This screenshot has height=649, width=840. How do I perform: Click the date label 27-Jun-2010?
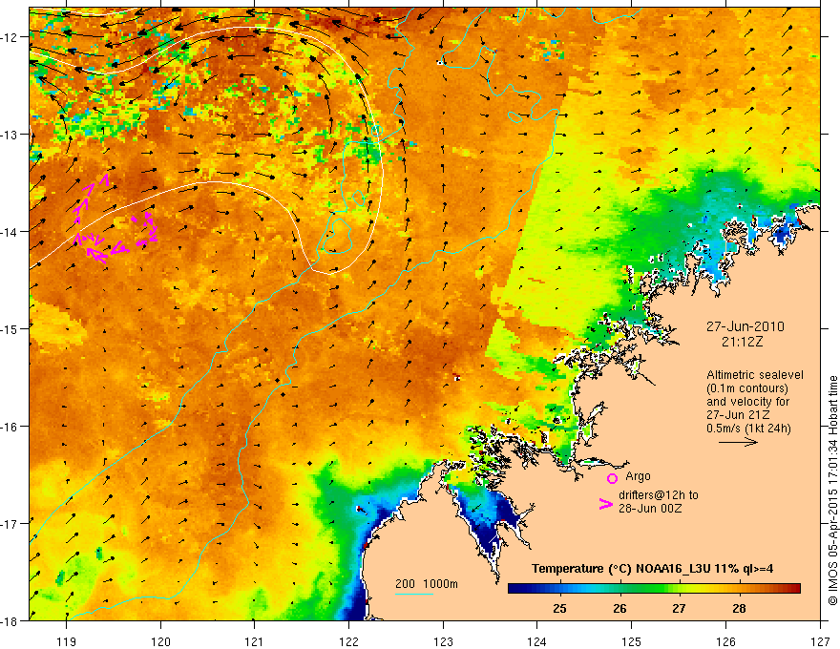745,326
